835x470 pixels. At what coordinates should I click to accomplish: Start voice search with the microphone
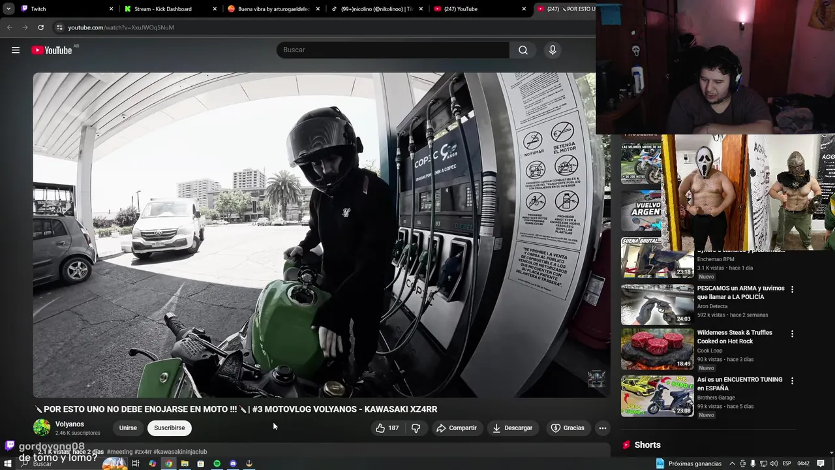click(553, 50)
